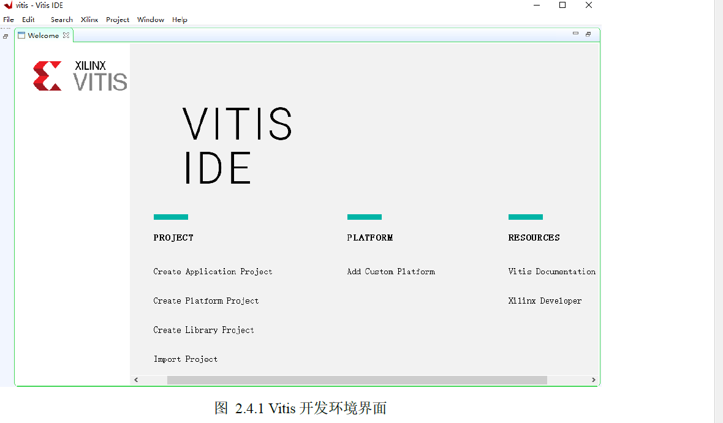Open the Window menu
723x423 pixels.
point(151,20)
